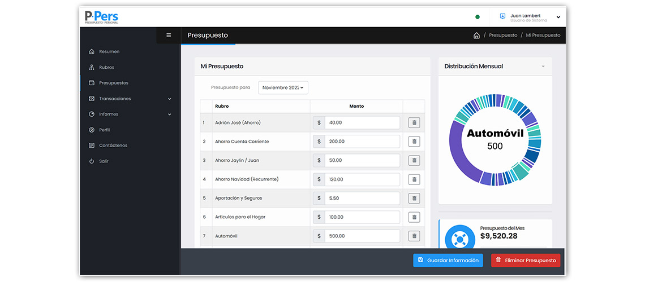Delete the Adrián José (Ahorro) row
Viewport: 645px width, 282px height.
coord(414,122)
